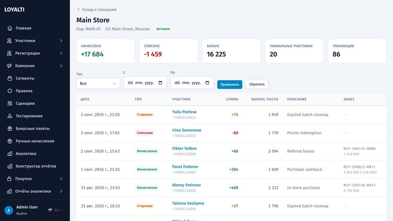The image size is (393, 221).
Task: Click order number RCP-260728-0013
Action: [x=359, y=185]
